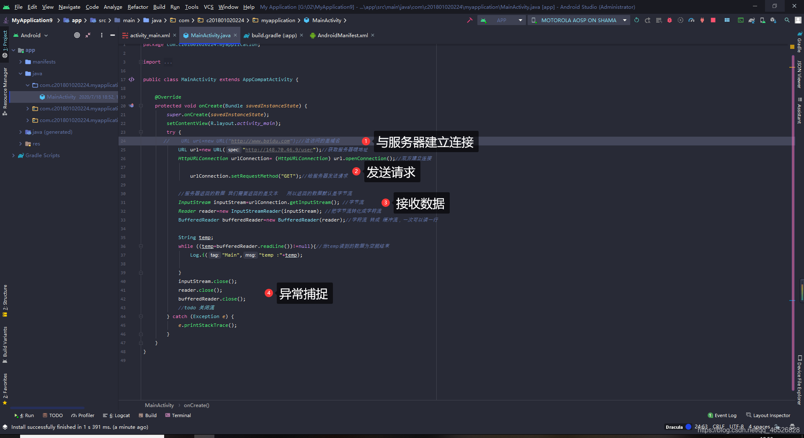Open Project panel options three-dot menu
This screenshot has height=438, width=804.
point(102,35)
